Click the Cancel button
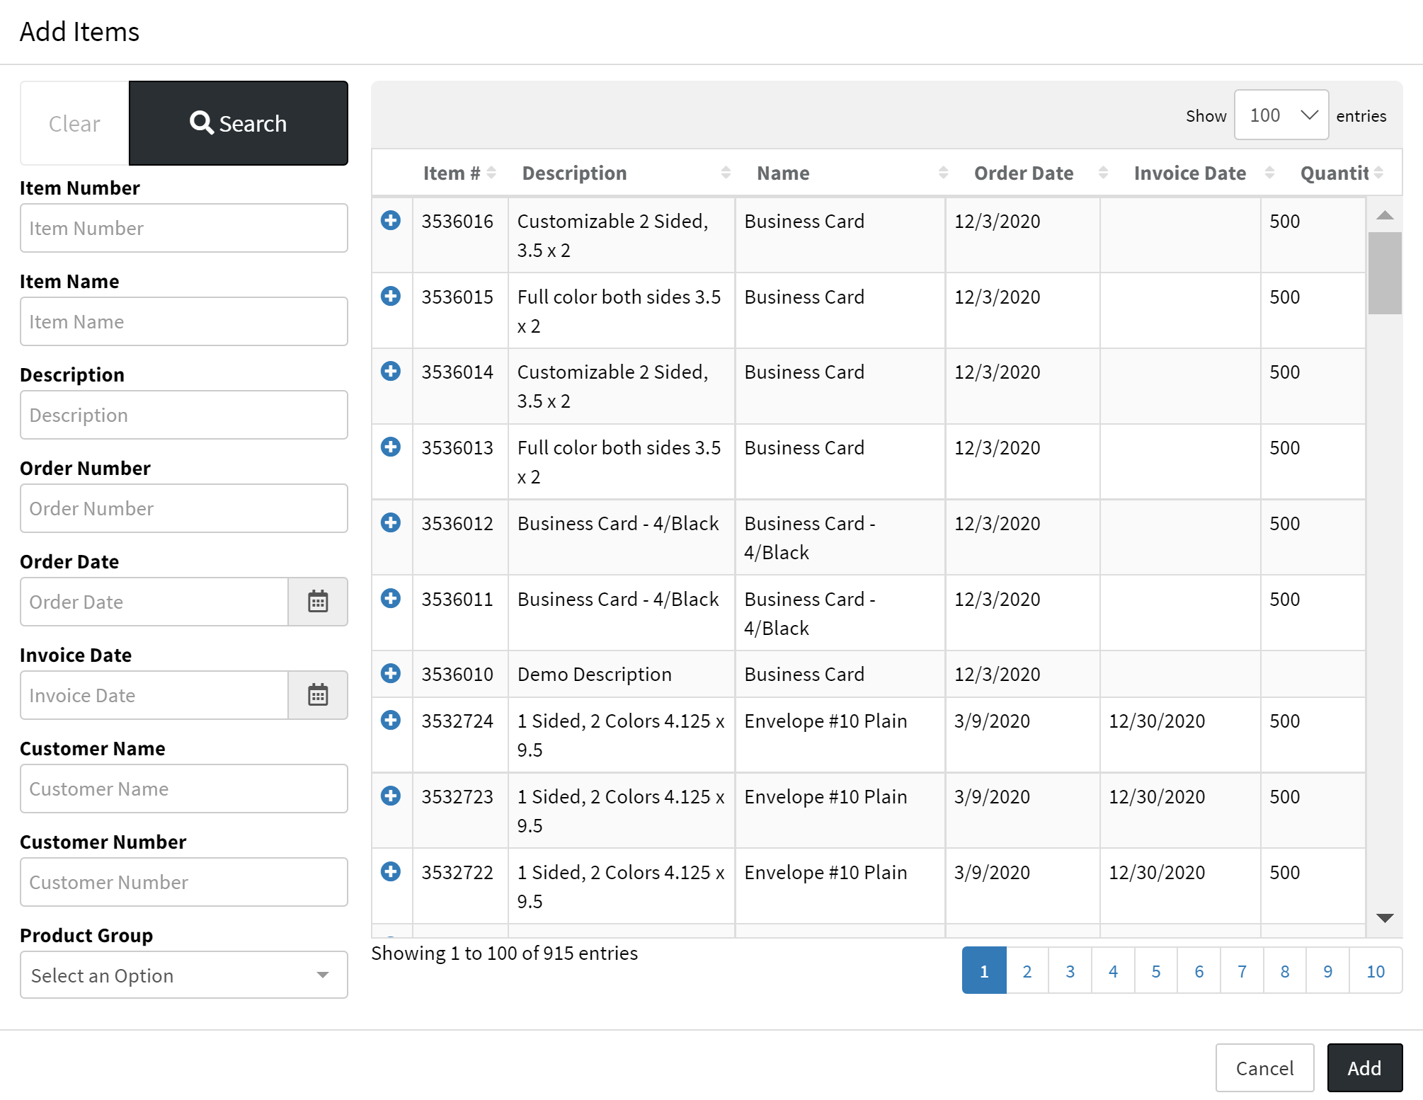 pyautogui.click(x=1264, y=1068)
